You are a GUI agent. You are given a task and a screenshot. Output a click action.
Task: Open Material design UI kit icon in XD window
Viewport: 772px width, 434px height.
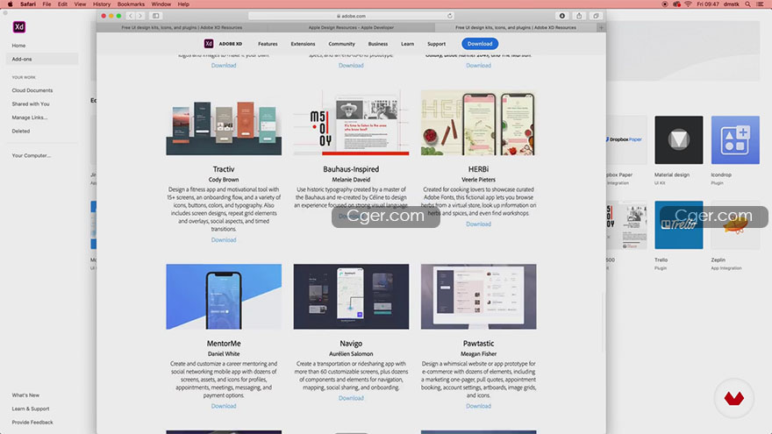tap(679, 140)
